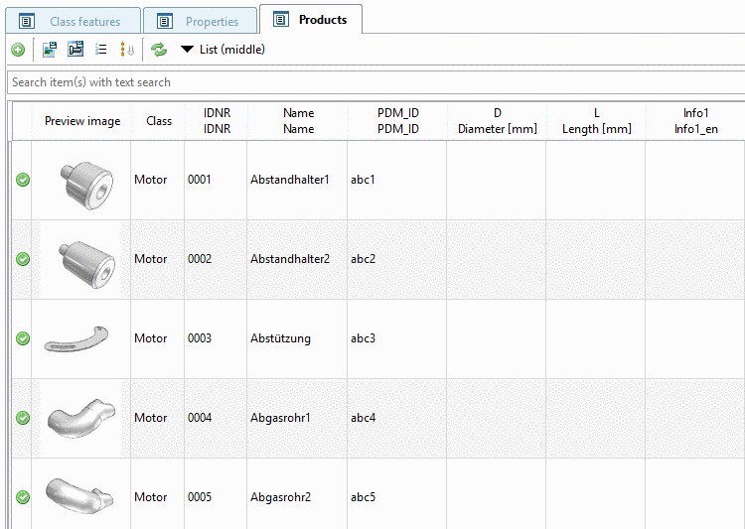Click the second save layout toolbar icon
Image resolution: width=745 pixels, height=529 pixels.
point(75,49)
